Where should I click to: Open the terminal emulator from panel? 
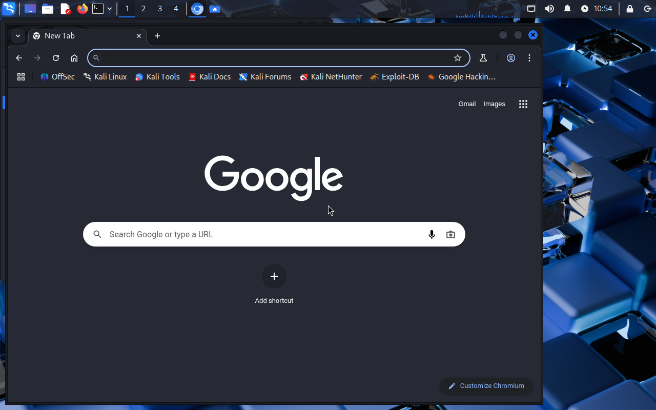point(98,9)
